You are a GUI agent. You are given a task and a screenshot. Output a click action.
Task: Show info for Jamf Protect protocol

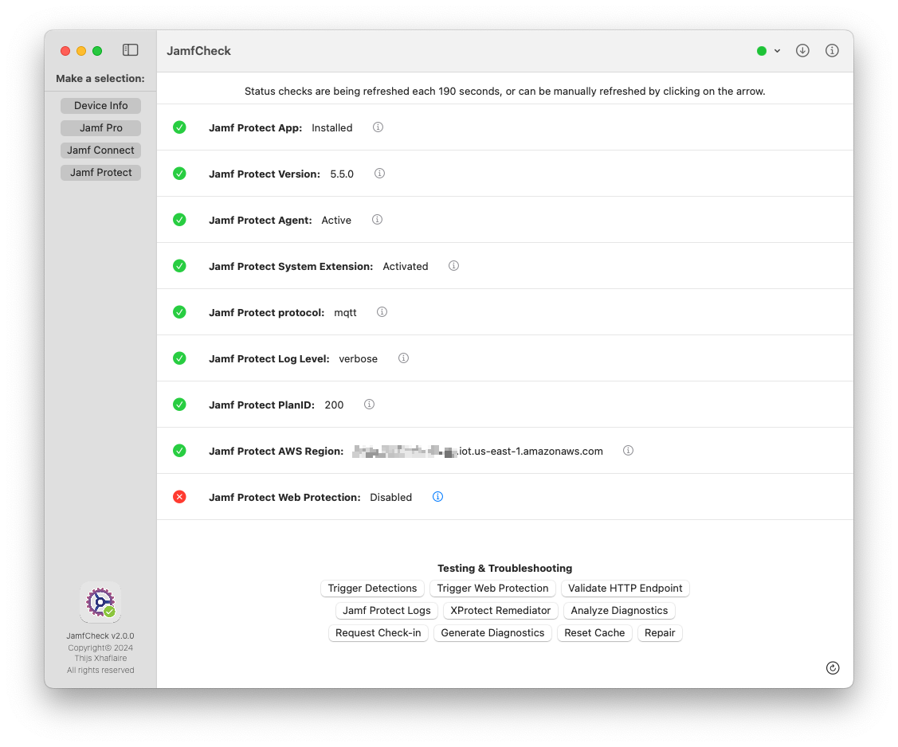[382, 312]
